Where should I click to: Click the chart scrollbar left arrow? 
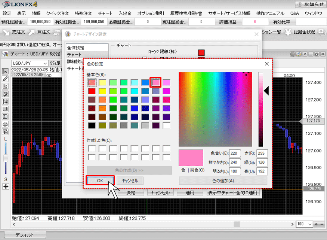pyautogui.click(x=14, y=224)
